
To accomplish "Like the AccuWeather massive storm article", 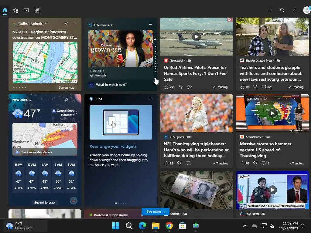I will point(242,163).
